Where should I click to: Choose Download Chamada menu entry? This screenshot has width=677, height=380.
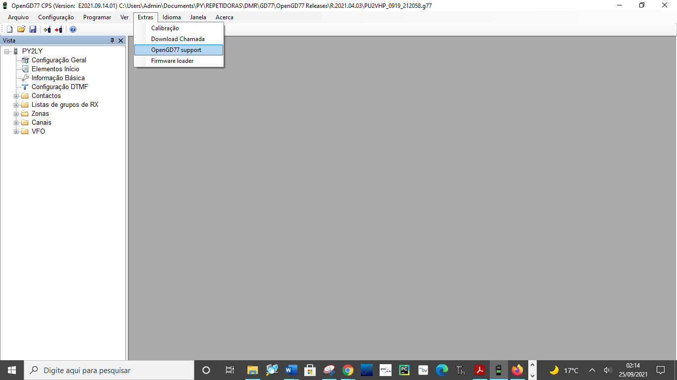click(x=179, y=39)
